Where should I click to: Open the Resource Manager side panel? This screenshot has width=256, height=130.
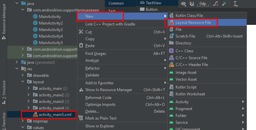[4, 21]
